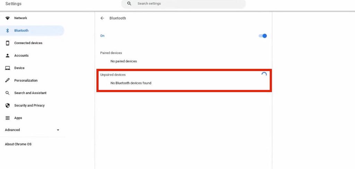Viewport: 355px width, 169px height.
Task: Click the Bluetooth symbol icon in sidebar
Action: 8,30
